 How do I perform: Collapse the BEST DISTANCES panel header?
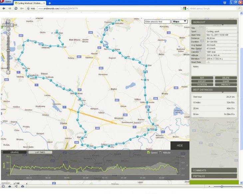point(214,90)
